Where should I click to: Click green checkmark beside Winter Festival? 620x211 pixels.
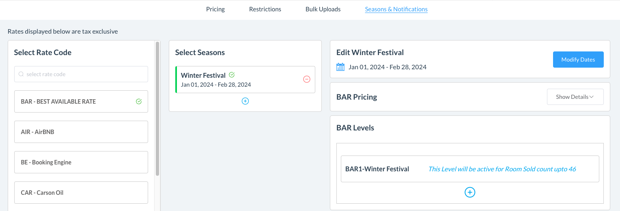coord(232,75)
